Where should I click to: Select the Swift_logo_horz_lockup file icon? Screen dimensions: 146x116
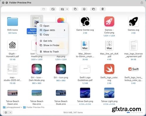[133, 69]
